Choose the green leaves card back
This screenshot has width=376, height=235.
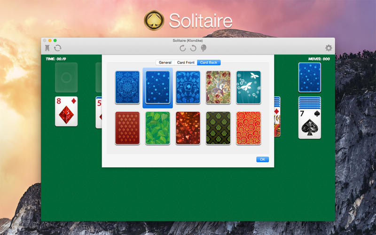157,128
